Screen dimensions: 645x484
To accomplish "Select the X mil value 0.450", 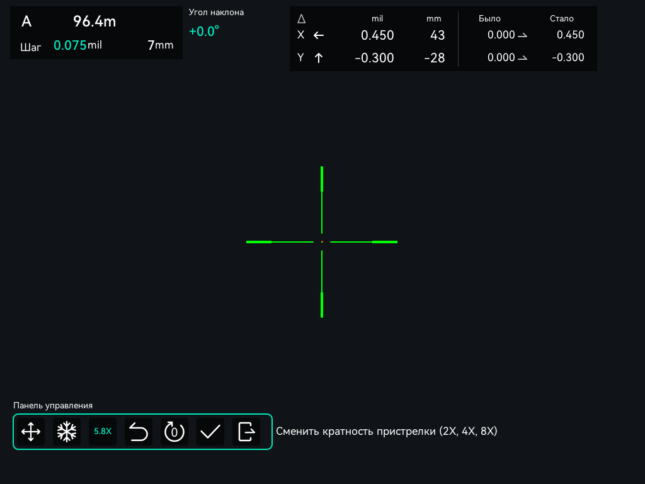I will click(x=377, y=35).
